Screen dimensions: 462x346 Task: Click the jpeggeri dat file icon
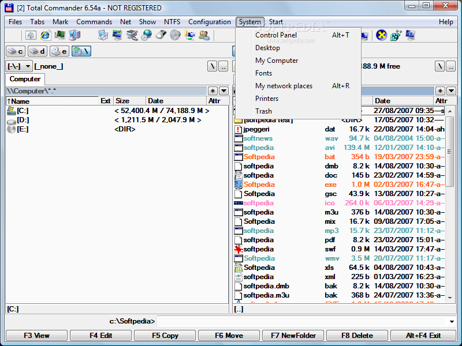click(238, 129)
